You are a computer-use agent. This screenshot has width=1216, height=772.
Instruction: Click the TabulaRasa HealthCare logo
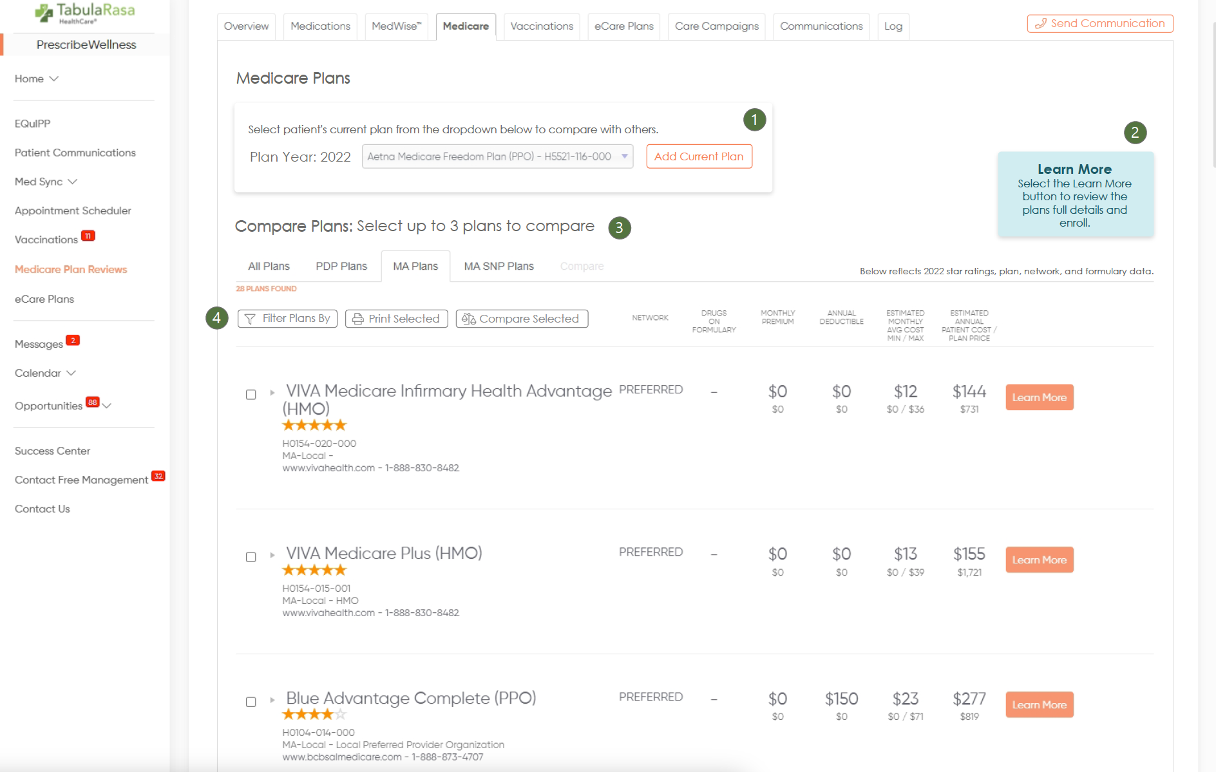[x=84, y=13]
